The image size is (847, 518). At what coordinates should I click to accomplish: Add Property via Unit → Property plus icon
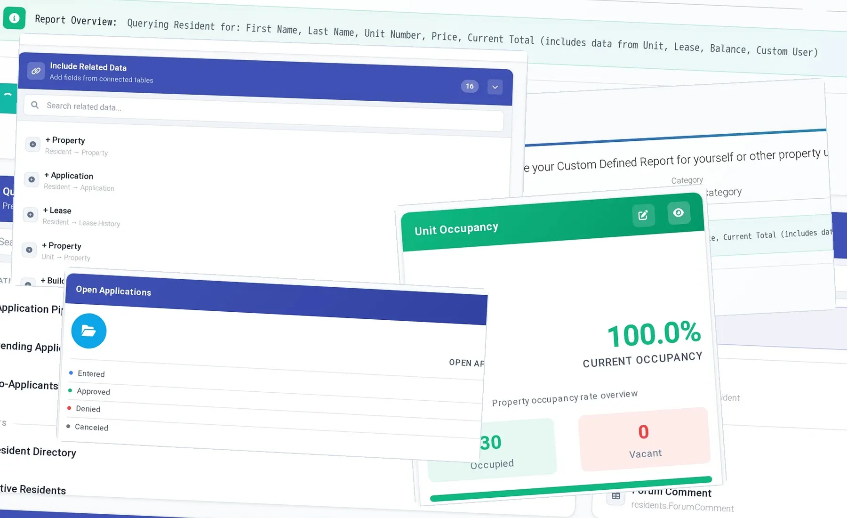coord(29,250)
